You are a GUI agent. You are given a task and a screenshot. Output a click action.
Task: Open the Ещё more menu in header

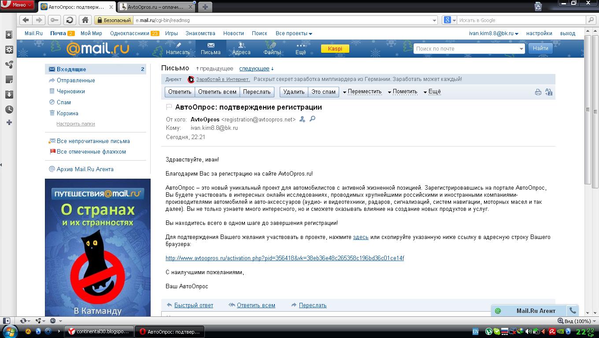300,48
